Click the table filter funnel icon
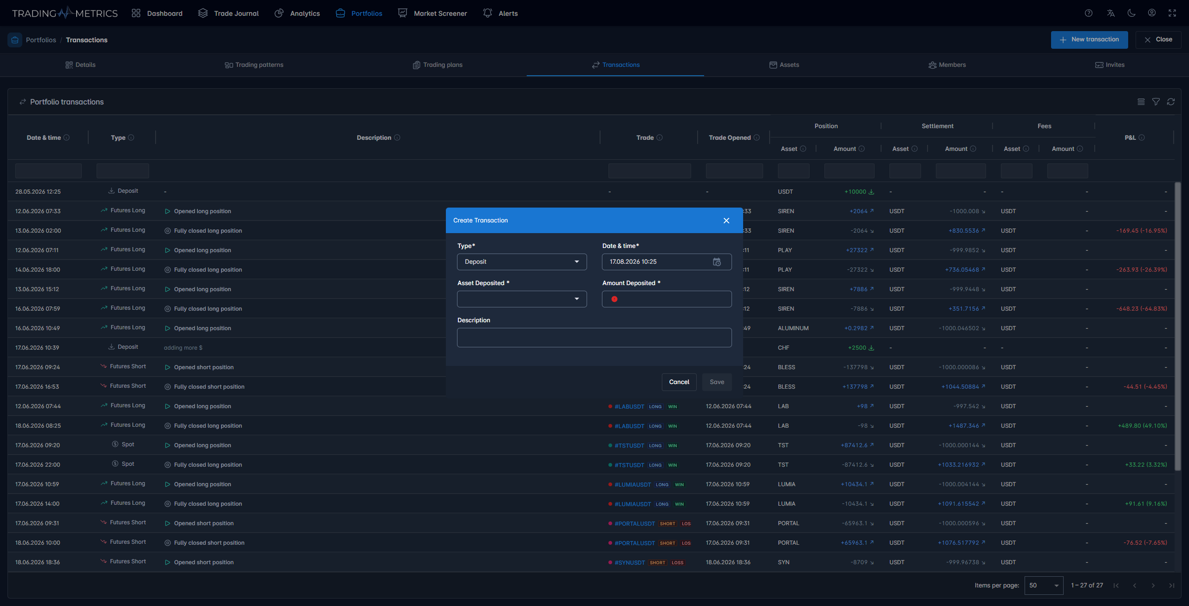Viewport: 1189px width, 606px height. pyautogui.click(x=1156, y=102)
